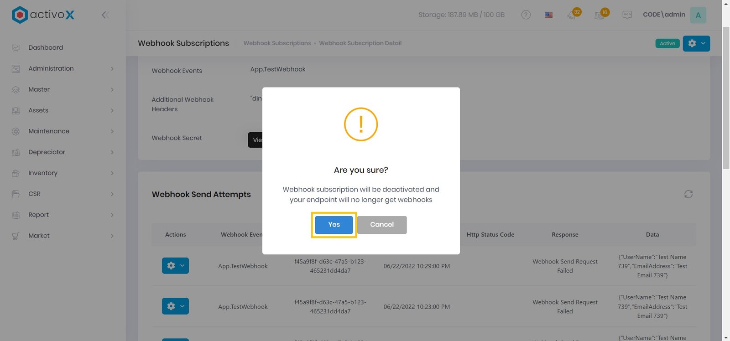The height and width of the screenshot is (341, 730).
Task: Open the help question mark icon
Action: coord(526,15)
